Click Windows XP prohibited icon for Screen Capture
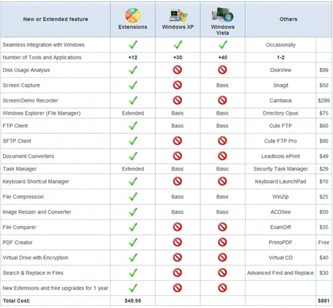This screenshot has height=308, width=333. click(x=177, y=85)
